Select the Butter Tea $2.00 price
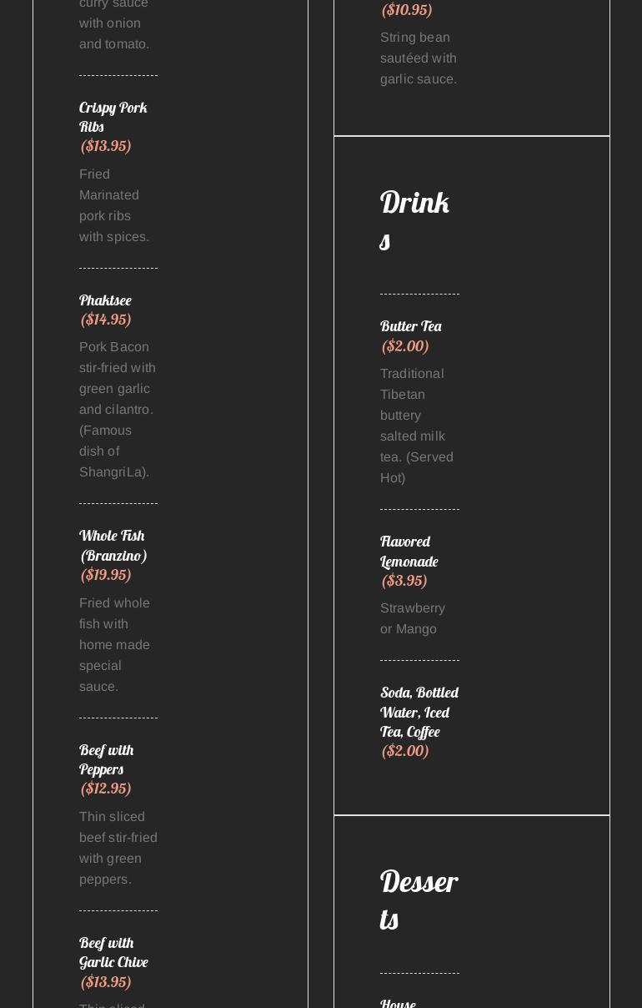 pos(405,346)
